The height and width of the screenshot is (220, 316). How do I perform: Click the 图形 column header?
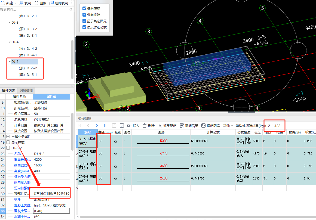[x=161, y=132]
